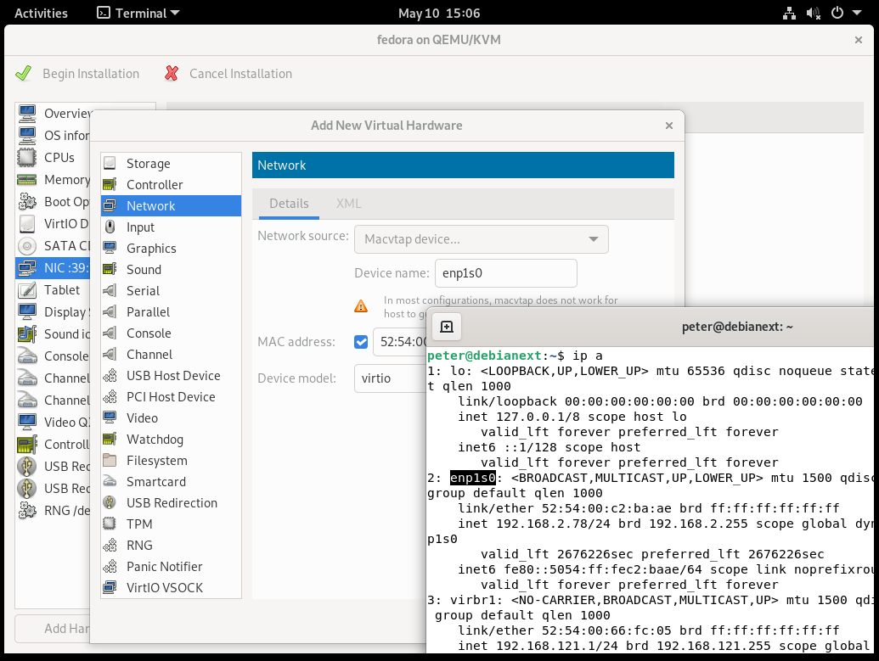The height and width of the screenshot is (661, 879).
Task: Select CPUs in the VM sidebar
Action: coord(54,158)
